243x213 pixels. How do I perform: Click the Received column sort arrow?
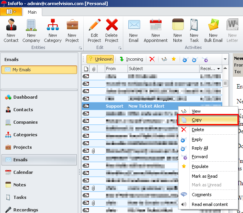click(218, 69)
